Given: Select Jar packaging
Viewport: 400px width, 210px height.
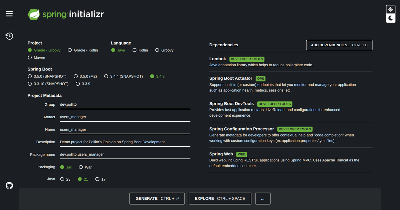Looking at the screenshot, I should 66,167.
